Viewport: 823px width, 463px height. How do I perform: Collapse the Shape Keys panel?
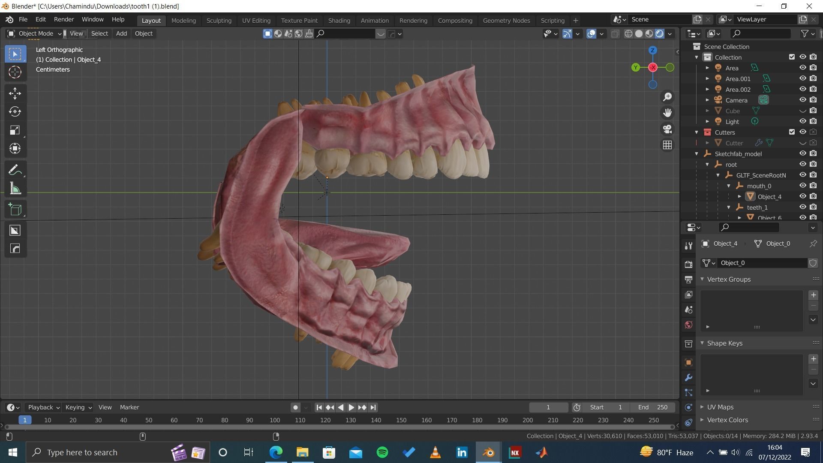pos(702,343)
